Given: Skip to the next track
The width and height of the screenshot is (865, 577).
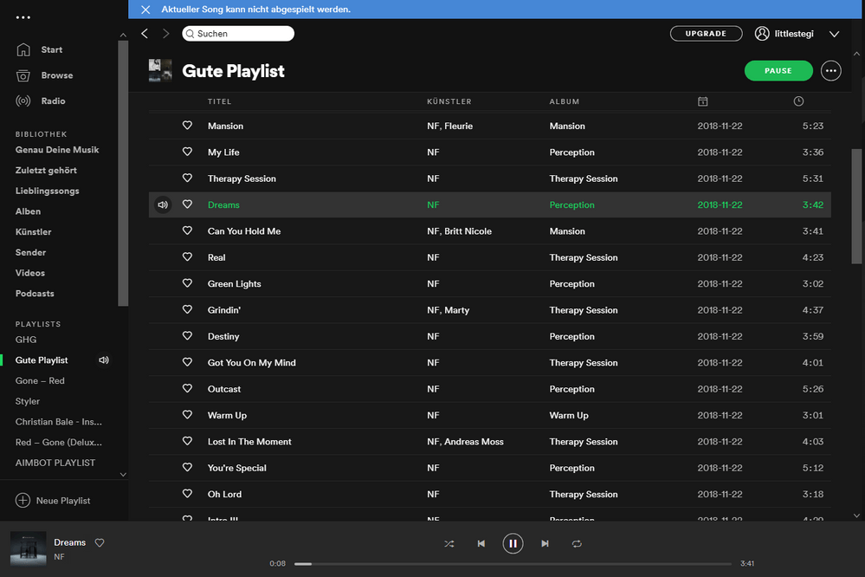Looking at the screenshot, I should point(545,543).
